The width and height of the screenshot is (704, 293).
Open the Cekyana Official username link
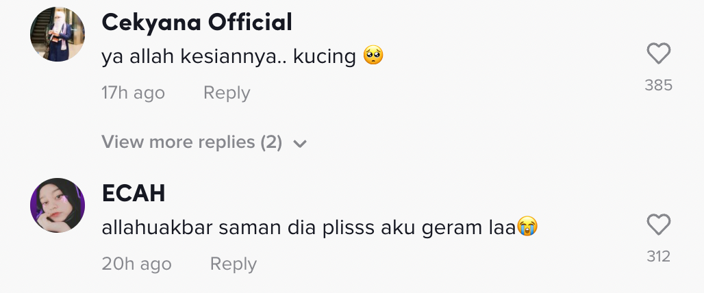tap(197, 23)
